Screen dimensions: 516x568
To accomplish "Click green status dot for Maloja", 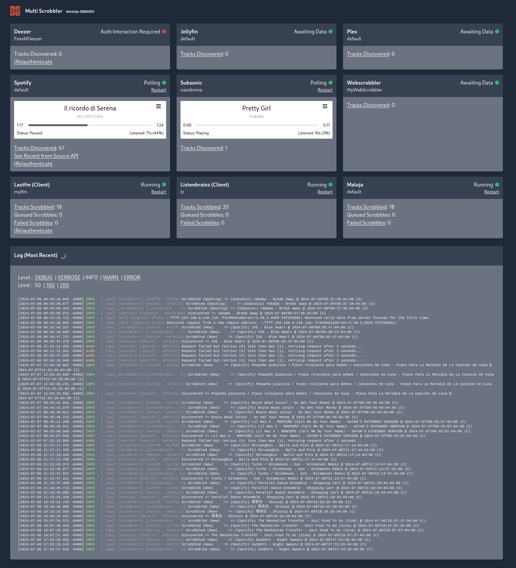I will pos(497,185).
